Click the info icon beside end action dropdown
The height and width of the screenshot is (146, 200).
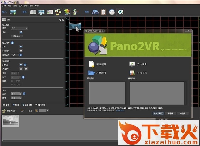click(21, 55)
